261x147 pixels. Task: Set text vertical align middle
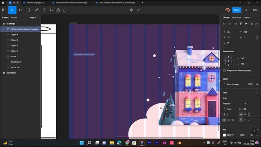[x=245, y=120]
